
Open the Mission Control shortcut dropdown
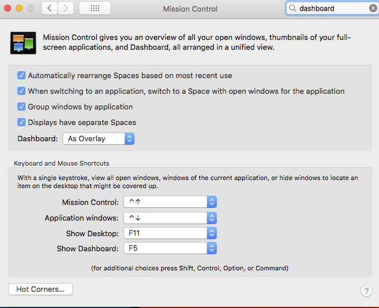(x=170, y=202)
